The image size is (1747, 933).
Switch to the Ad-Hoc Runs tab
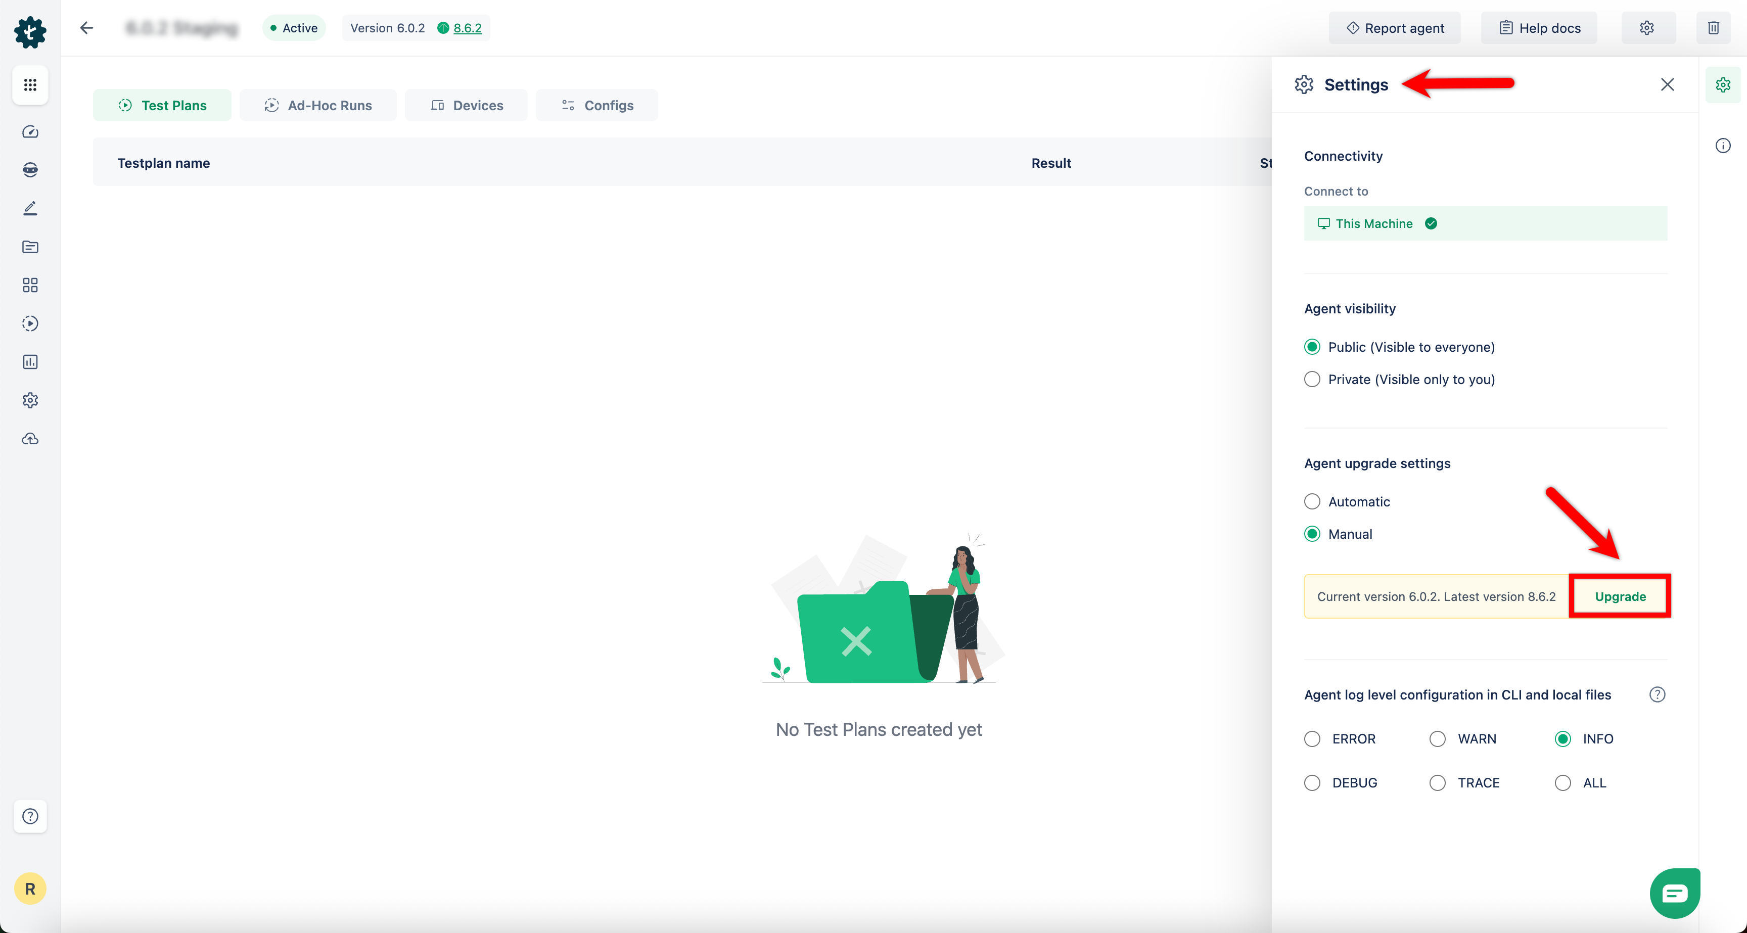[318, 105]
